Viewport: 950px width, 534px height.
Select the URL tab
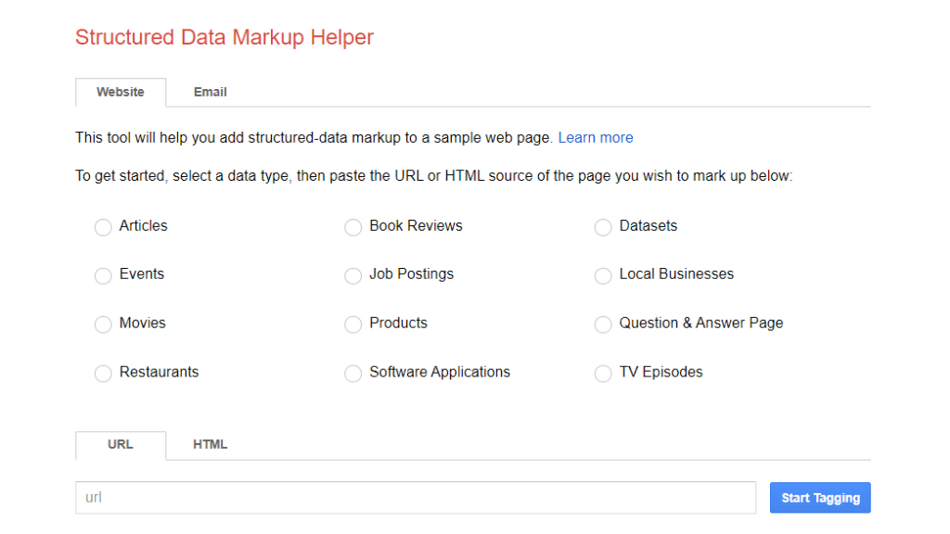pos(120,445)
